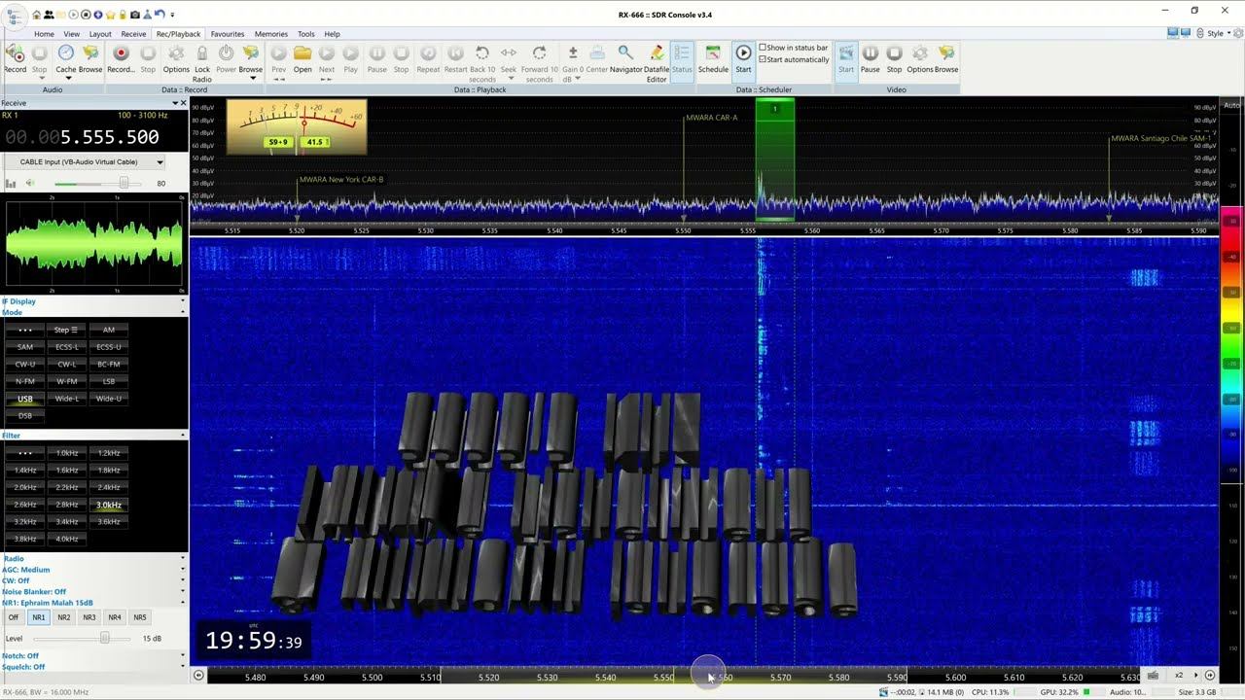Stop the Video recording
The image size is (1245, 700).
tap(894, 58)
